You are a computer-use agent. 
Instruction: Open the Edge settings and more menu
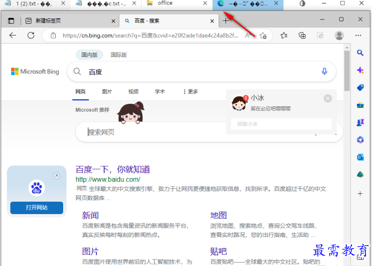point(358,35)
